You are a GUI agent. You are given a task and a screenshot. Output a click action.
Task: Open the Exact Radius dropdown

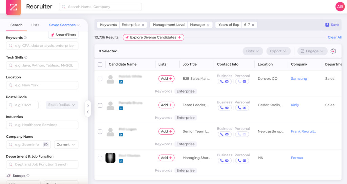pos(62,105)
